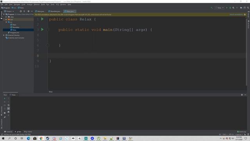
Task: Click the Attach annotations link
Action: (236, 14)
